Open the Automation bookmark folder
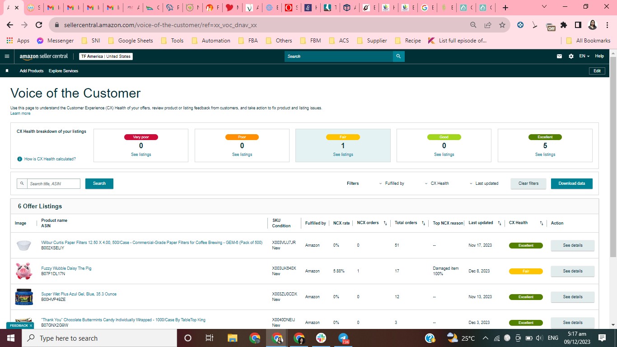Screen dimensions: 617x347 (211, 41)
